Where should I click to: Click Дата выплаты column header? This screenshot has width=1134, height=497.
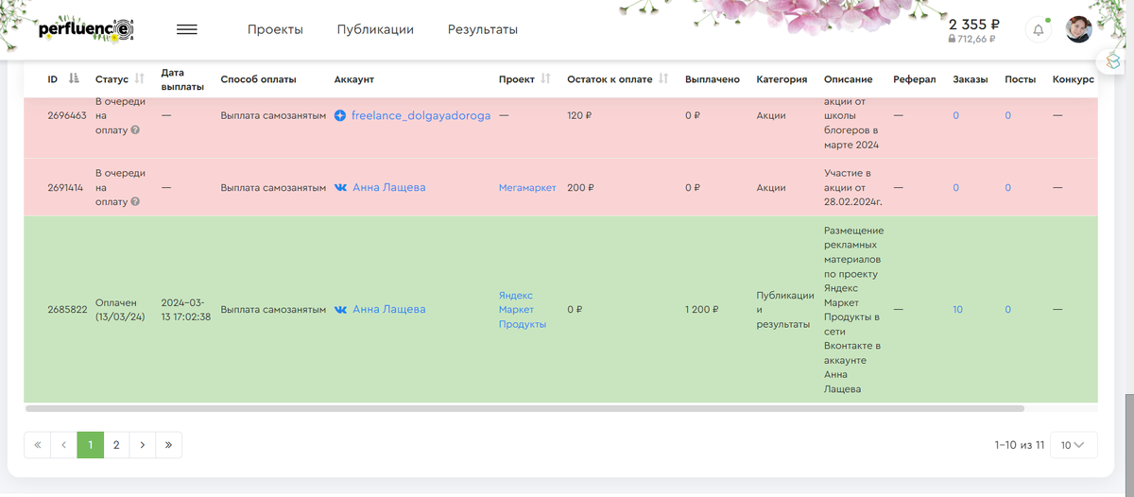(181, 79)
